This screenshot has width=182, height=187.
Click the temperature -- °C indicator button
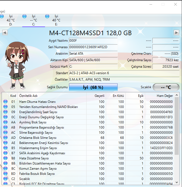[x=166, y=87]
